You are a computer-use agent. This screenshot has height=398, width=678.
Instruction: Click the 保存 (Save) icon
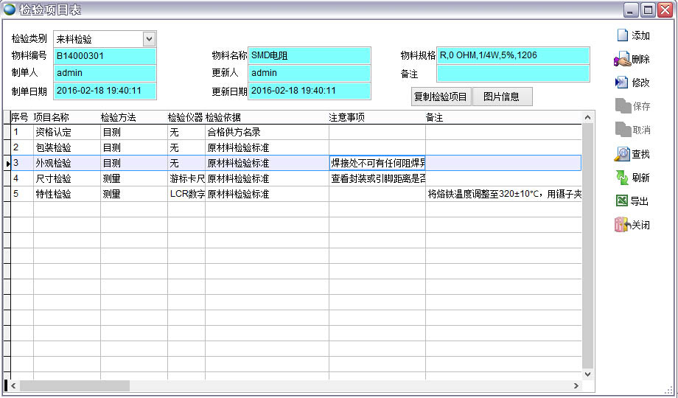[622, 106]
